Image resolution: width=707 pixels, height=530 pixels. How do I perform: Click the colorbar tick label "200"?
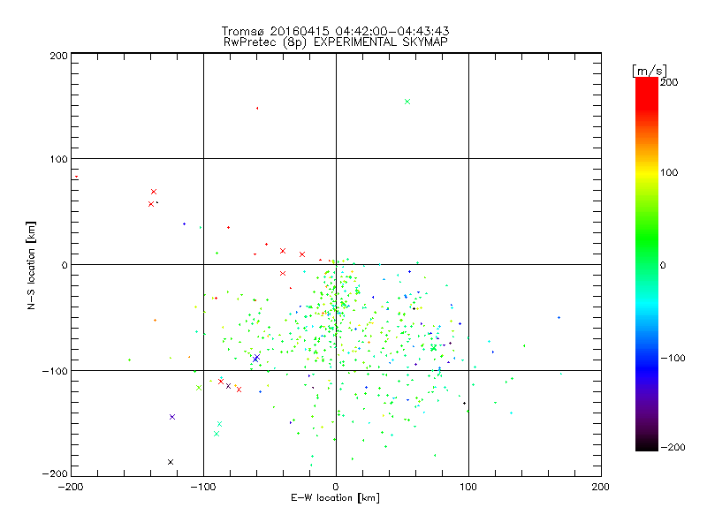pos(669,82)
